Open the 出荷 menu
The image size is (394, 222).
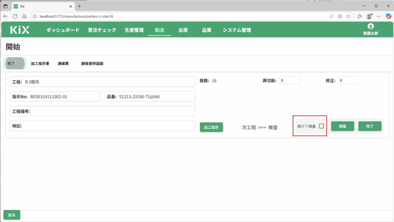pos(183,30)
